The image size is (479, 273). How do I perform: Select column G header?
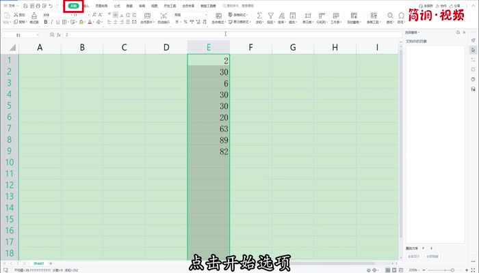pyautogui.click(x=293, y=47)
